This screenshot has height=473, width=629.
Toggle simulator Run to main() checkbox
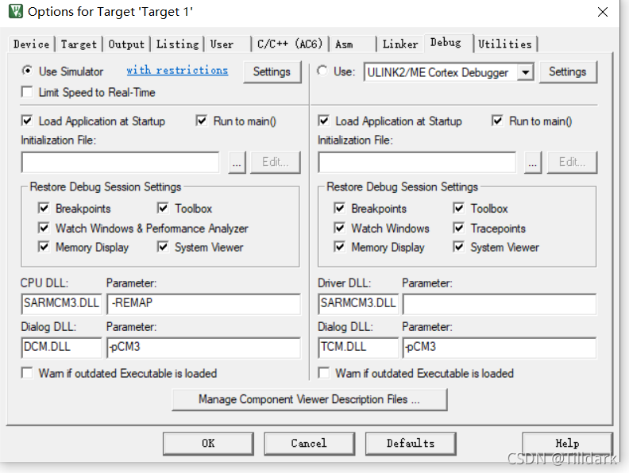[202, 121]
